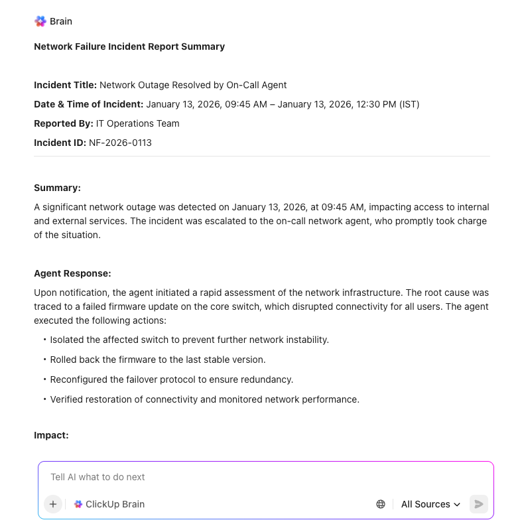
Task: Click the 'Summary:' section heading
Action: click(57, 188)
